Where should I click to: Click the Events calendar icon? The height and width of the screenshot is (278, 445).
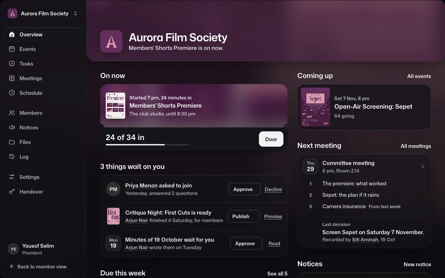coord(12,49)
